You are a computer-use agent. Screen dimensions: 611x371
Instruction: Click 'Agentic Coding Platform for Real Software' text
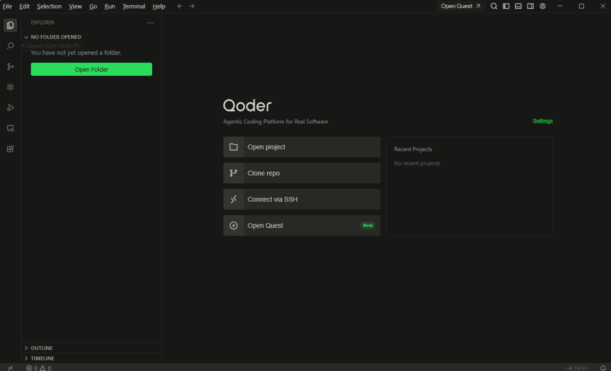[x=275, y=122]
